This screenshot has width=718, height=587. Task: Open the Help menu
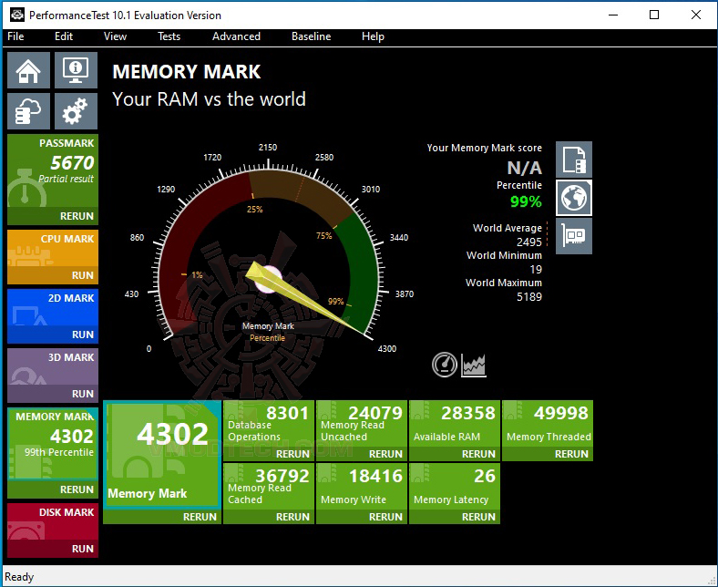point(373,36)
